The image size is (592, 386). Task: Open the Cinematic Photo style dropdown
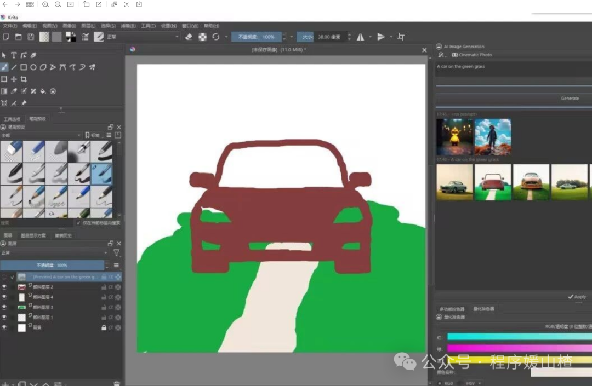(473, 55)
